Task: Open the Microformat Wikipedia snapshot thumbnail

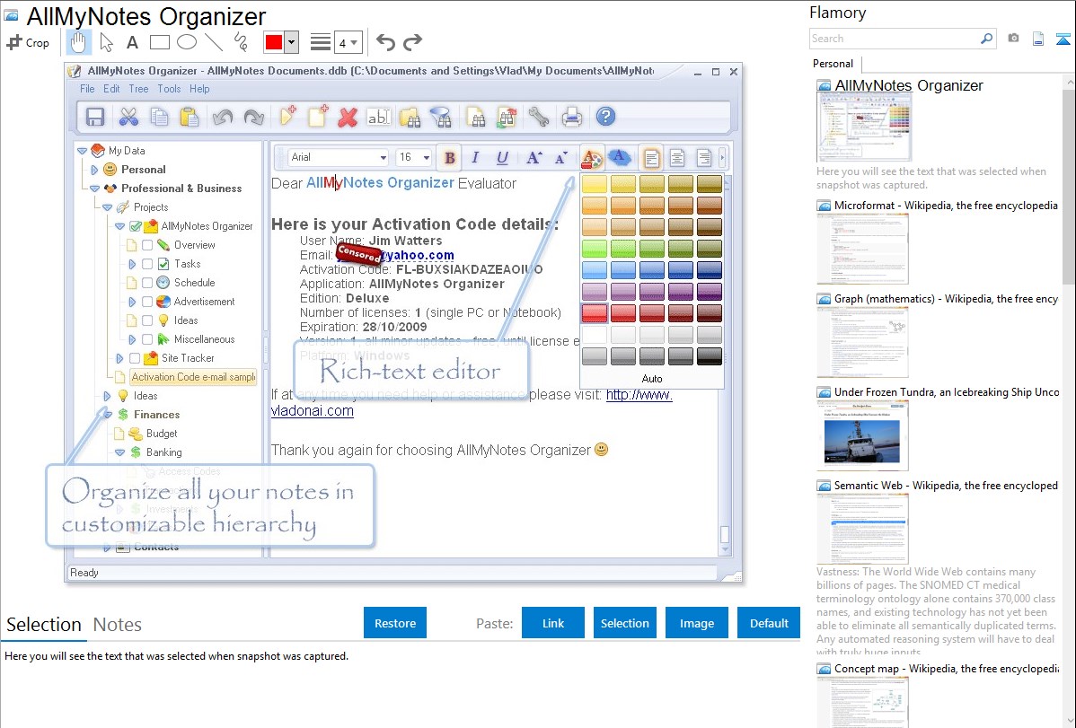Action: [862, 249]
